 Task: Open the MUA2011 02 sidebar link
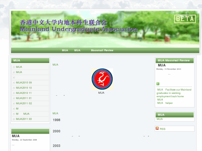point(24,103)
